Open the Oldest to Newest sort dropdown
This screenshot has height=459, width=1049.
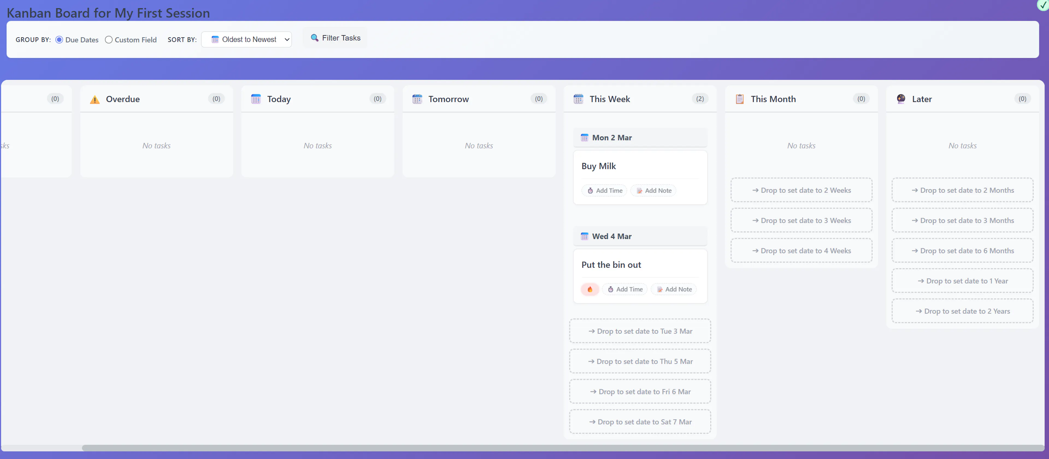pyautogui.click(x=246, y=40)
